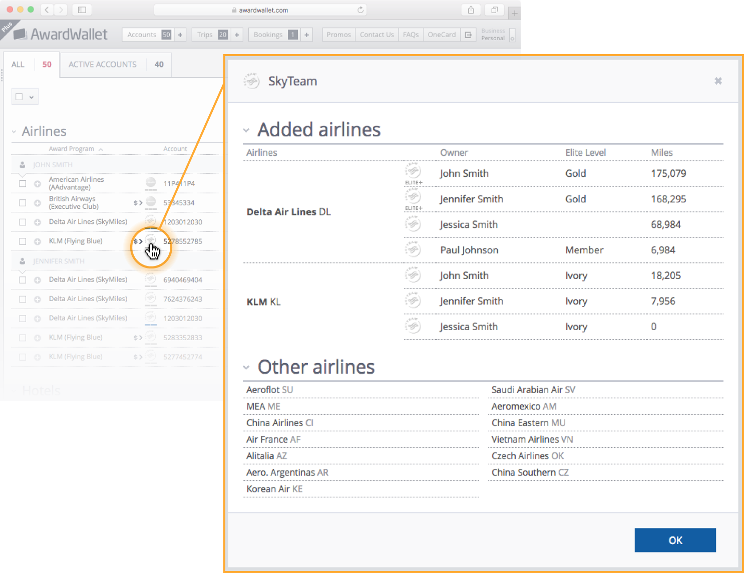Add a new account with plus button
This screenshot has width=744, height=573.
coord(180,35)
